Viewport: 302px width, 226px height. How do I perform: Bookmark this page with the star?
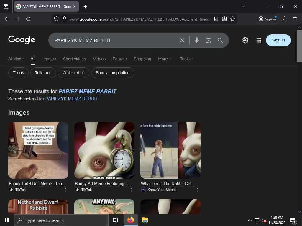pyautogui.click(x=233, y=19)
